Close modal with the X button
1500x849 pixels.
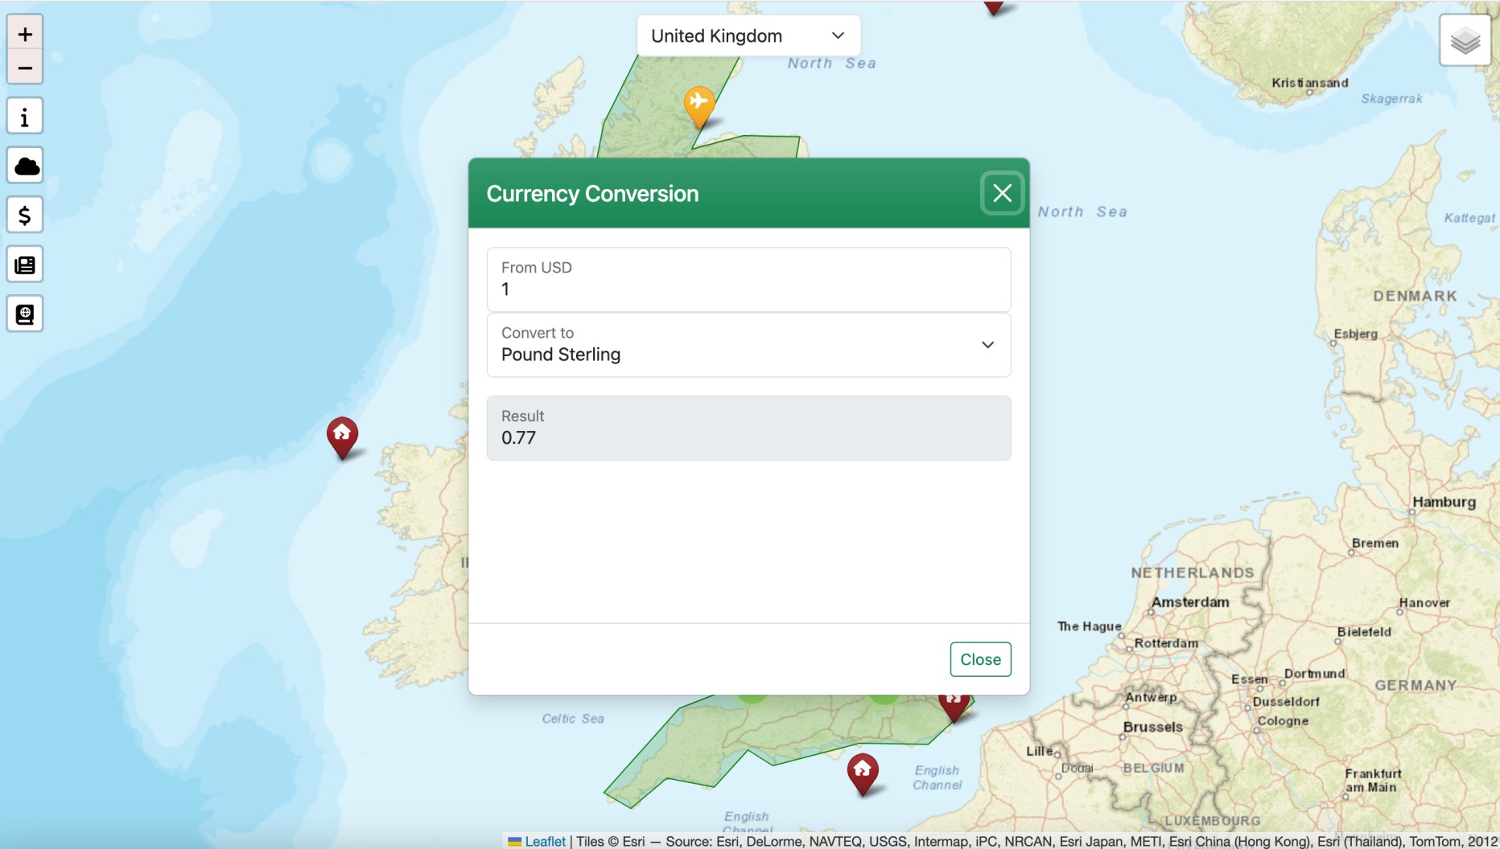(x=1002, y=193)
